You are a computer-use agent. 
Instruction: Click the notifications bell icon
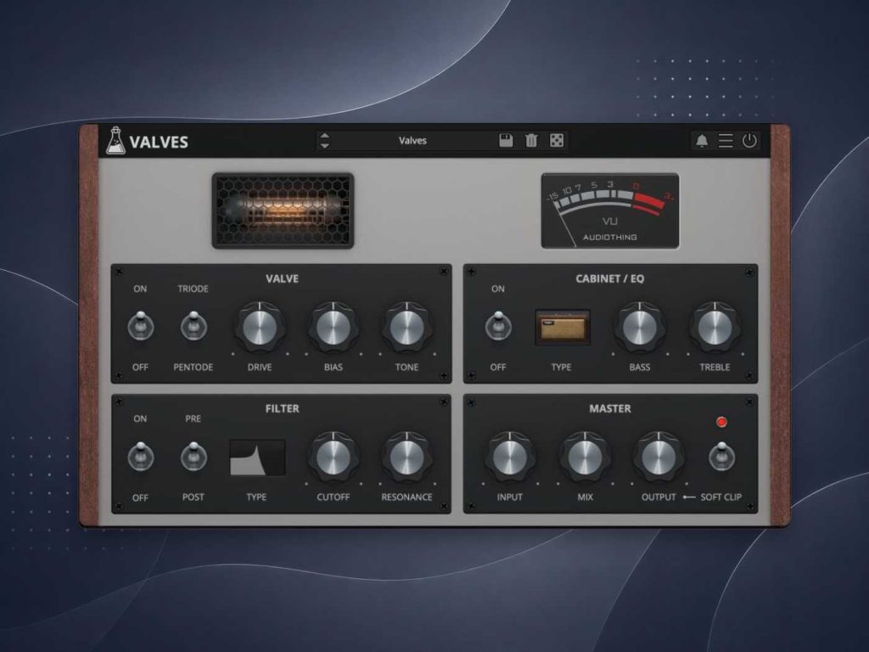[702, 140]
